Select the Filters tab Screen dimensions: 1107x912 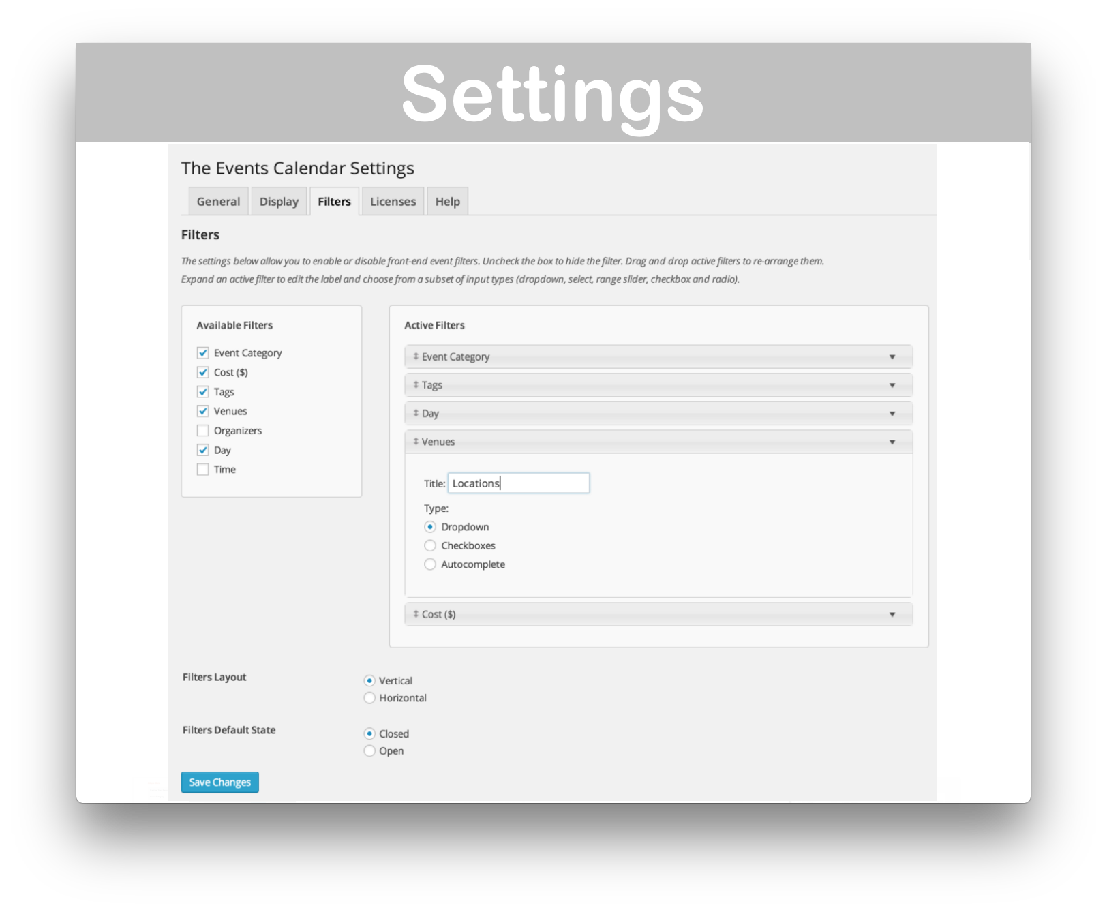point(334,201)
